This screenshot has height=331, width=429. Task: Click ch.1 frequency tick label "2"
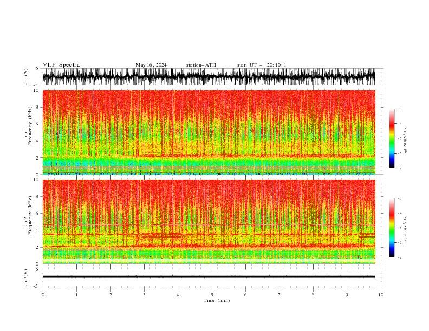click(x=37, y=158)
